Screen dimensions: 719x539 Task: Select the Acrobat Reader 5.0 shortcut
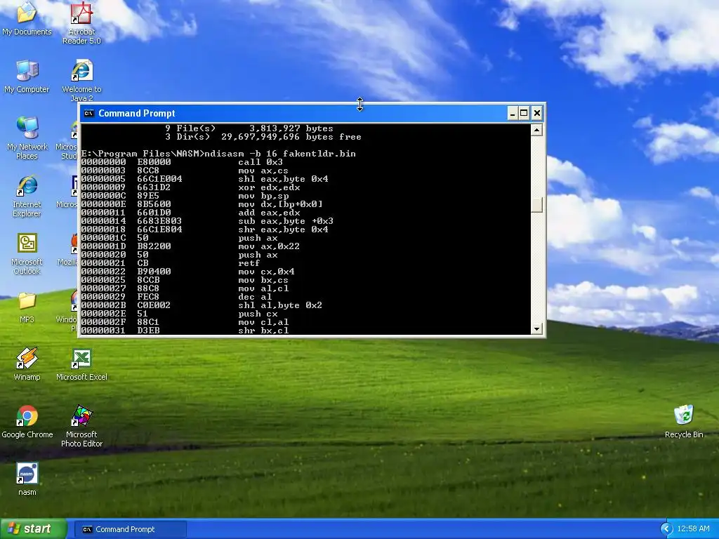coord(81,23)
